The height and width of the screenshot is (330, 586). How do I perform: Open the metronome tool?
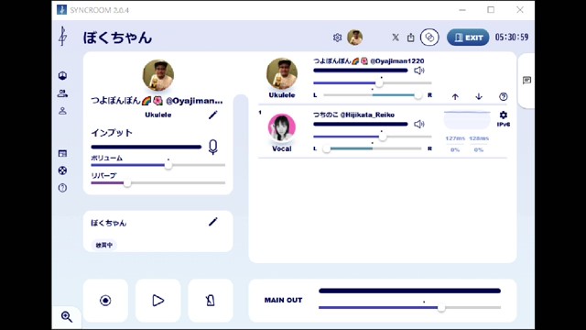[x=211, y=300]
